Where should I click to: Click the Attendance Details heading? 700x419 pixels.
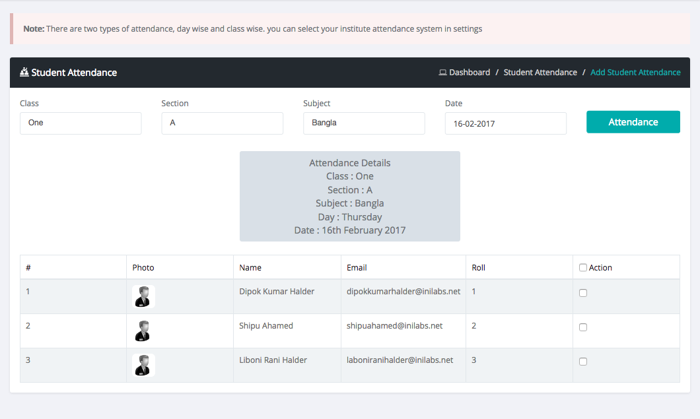(x=350, y=163)
